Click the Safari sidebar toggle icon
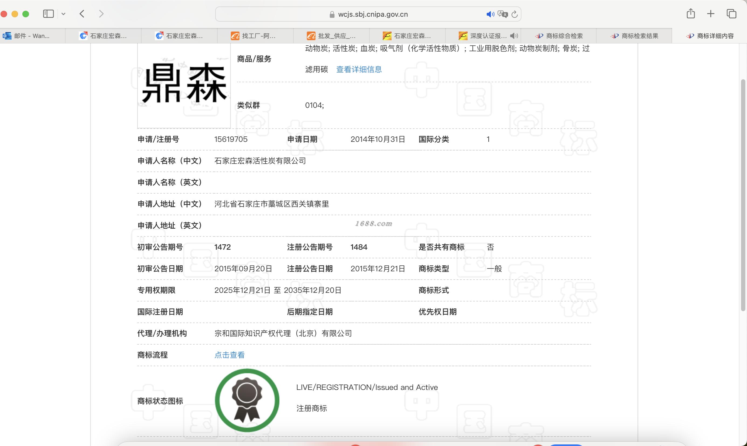This screenshot has height=446, width=747. point(48,14)
